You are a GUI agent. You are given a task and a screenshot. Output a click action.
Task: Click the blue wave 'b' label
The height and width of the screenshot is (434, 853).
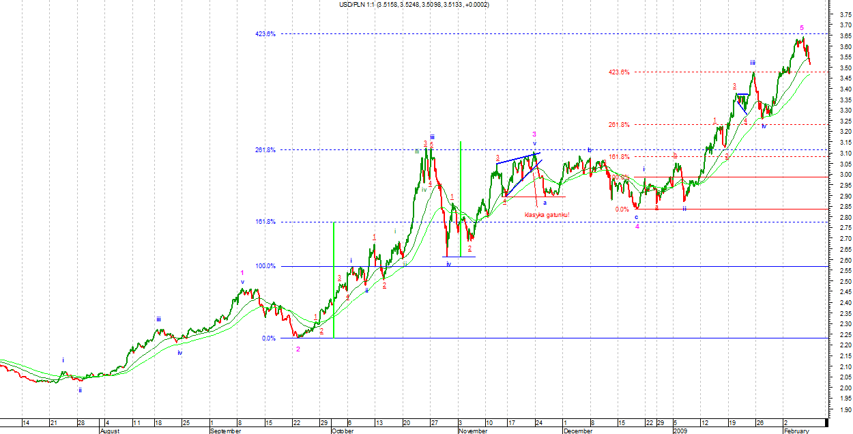point(589,149)
